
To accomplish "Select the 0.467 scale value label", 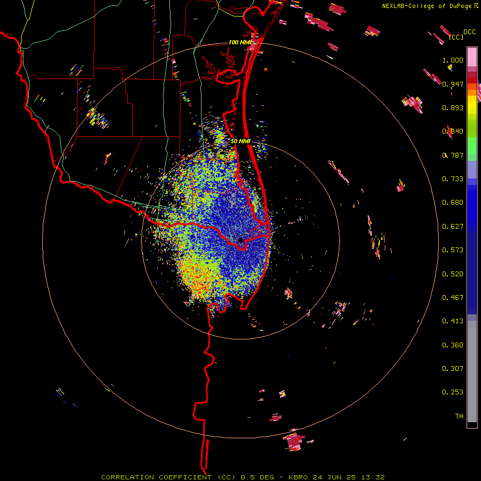I will (x=453, y=298).
